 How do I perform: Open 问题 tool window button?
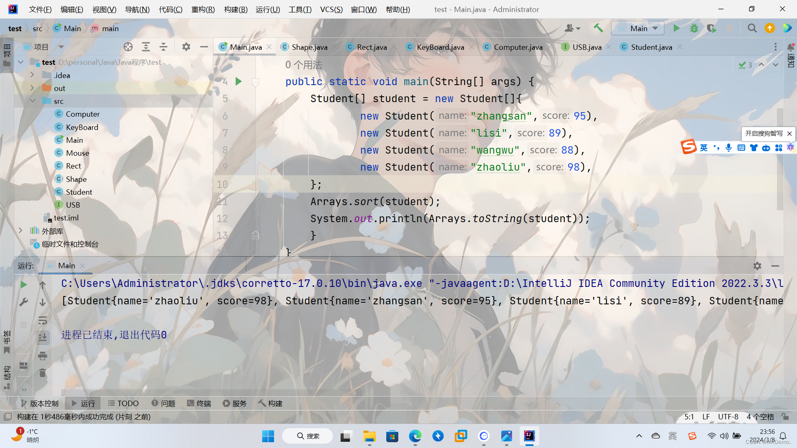coord(164,403)
